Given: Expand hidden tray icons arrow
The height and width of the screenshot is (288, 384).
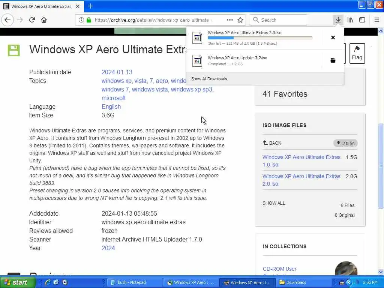Looking at the screenshot, I should [349, 283].
